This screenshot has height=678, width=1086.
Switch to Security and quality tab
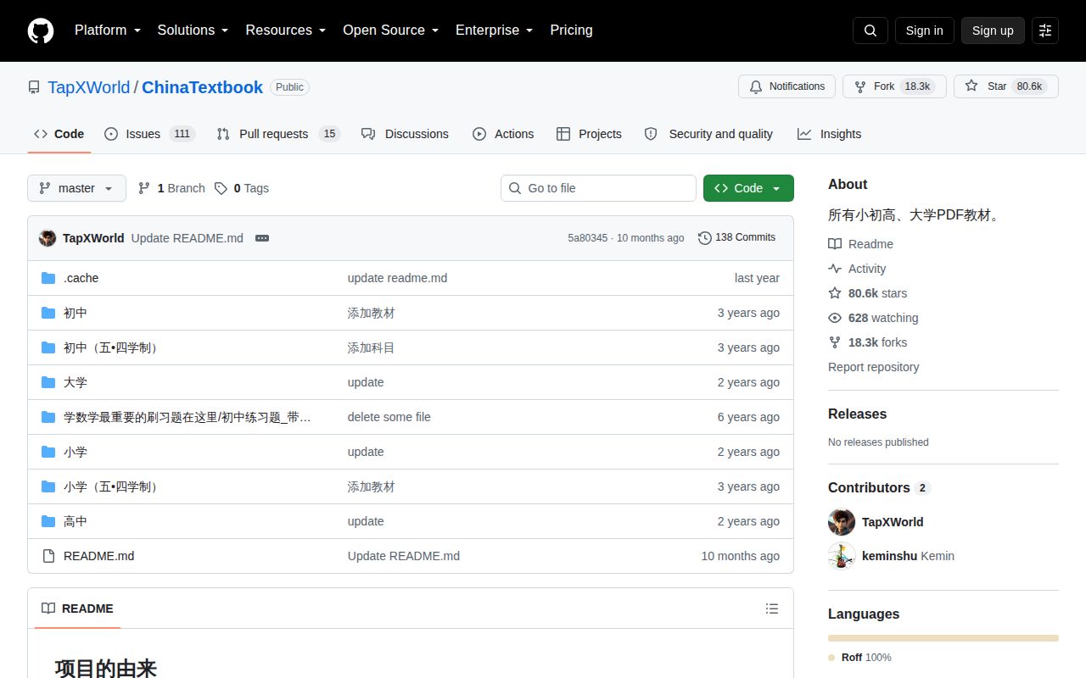708,134
